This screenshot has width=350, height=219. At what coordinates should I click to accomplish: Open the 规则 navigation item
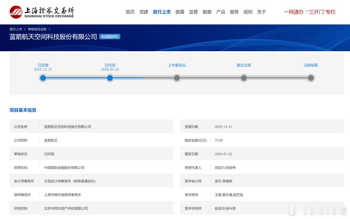click(x=248, y=12)
